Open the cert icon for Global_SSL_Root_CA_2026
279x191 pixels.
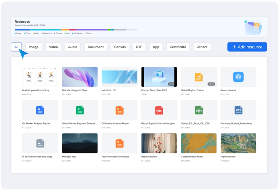click(199, 110)
